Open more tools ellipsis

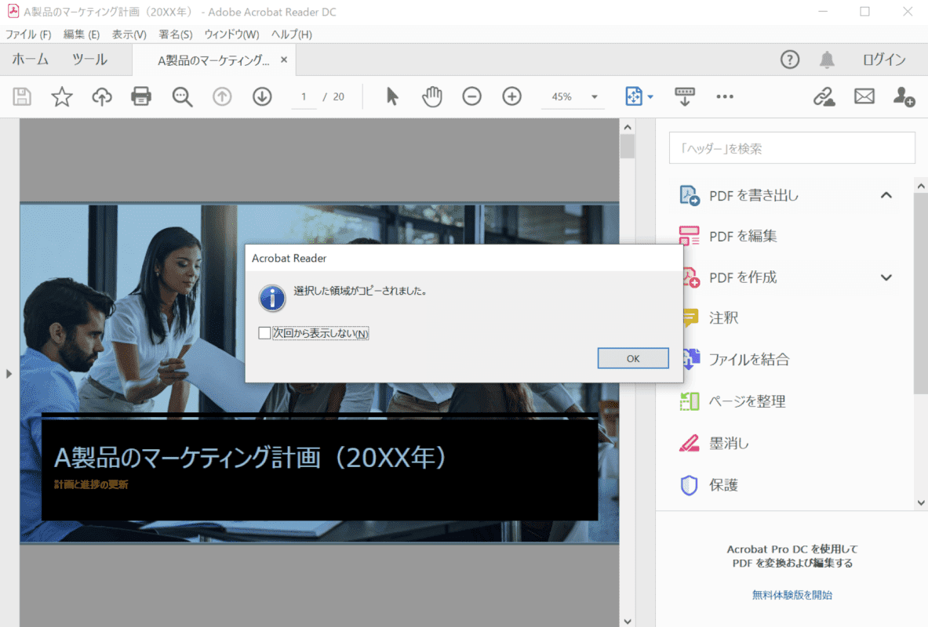pyautogui.click(x=724, y=96)
